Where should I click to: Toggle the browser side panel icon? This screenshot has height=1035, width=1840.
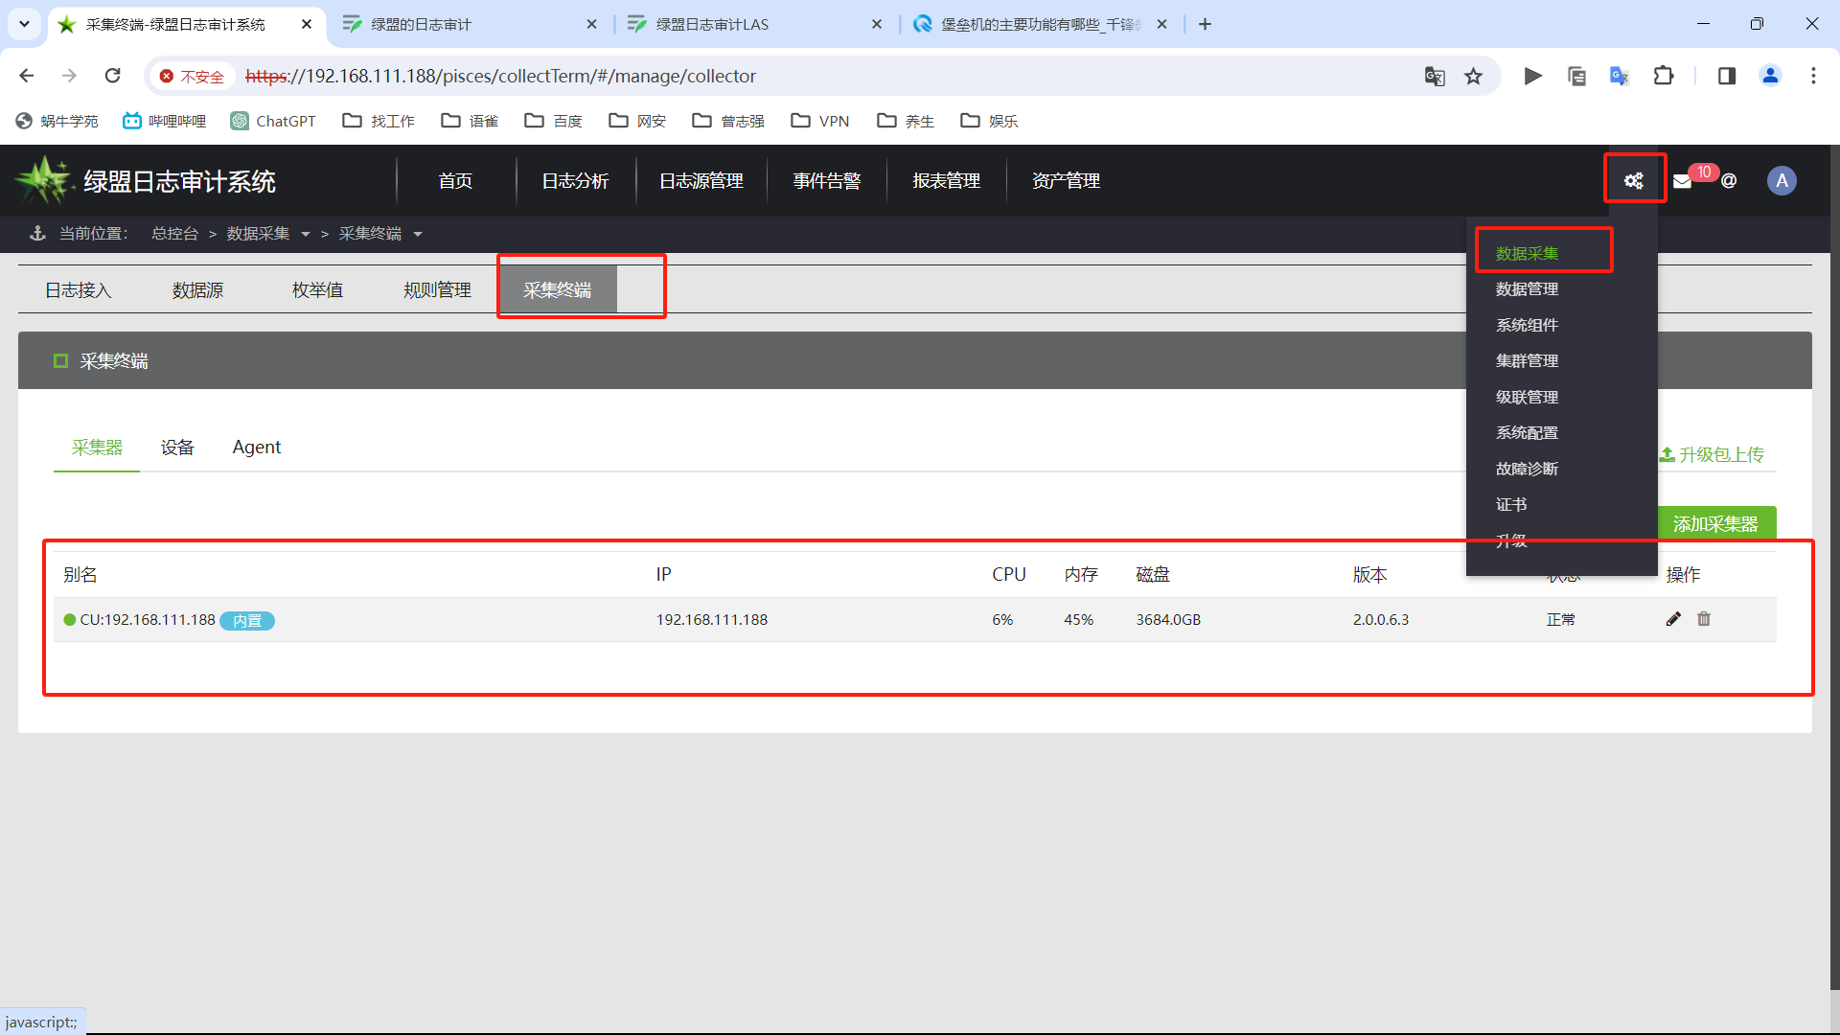tap(1727, 76)
